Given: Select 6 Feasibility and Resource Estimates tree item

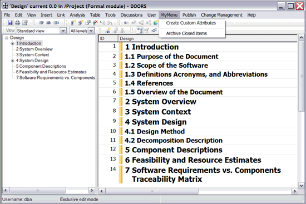Looking at the screenshot, I should (x=51, y=72).
